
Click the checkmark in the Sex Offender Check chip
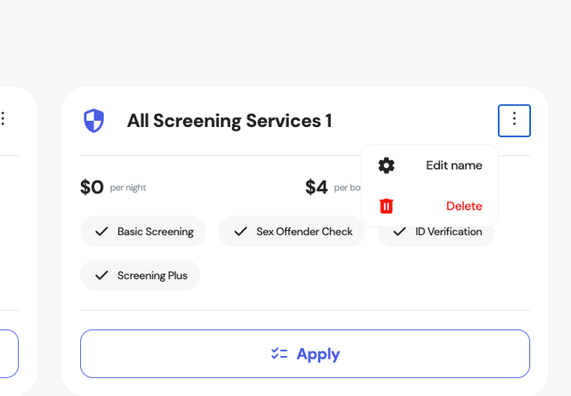240,232
